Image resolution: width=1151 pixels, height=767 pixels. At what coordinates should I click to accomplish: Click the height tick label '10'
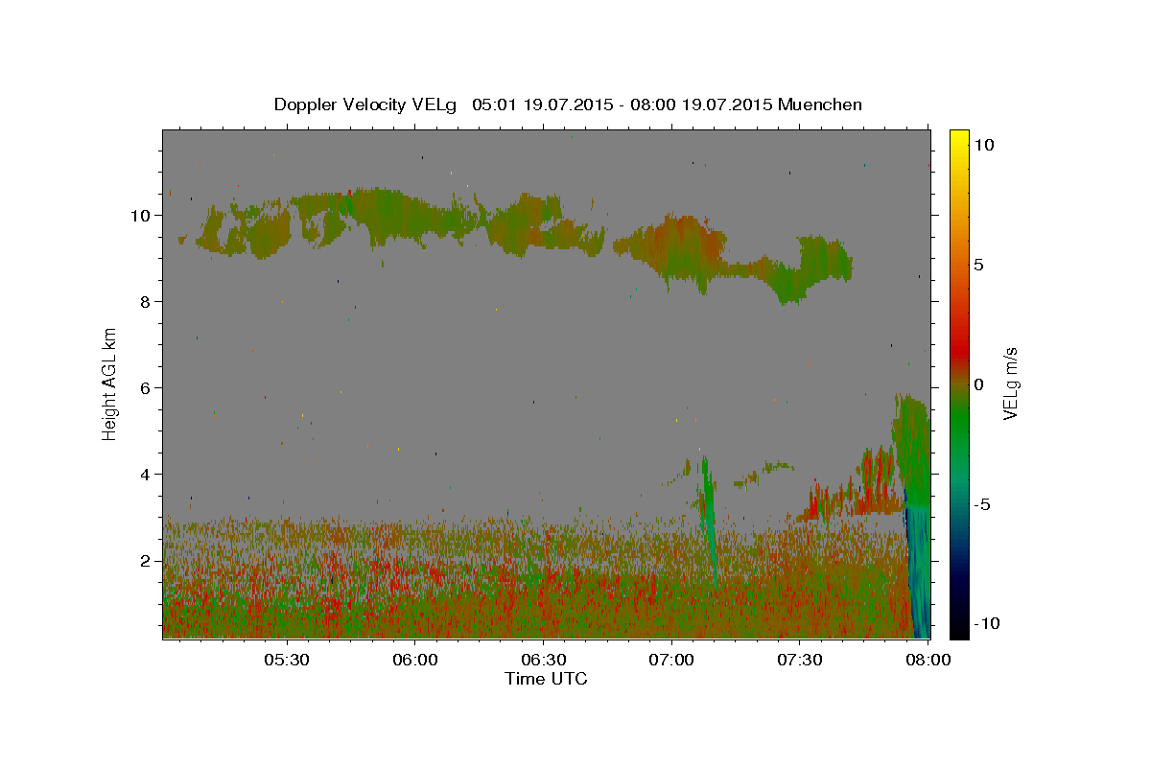point(140,215)
